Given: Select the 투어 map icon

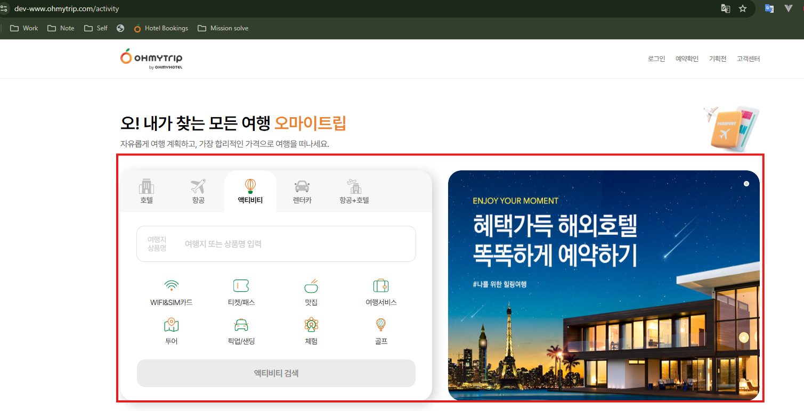Looking at the screenshot, I should 171,325.
